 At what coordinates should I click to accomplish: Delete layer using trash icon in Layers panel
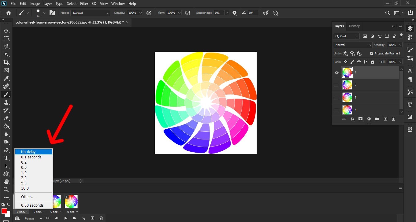393,119
